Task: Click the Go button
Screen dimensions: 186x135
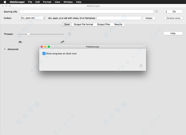Action: point(173,11)
